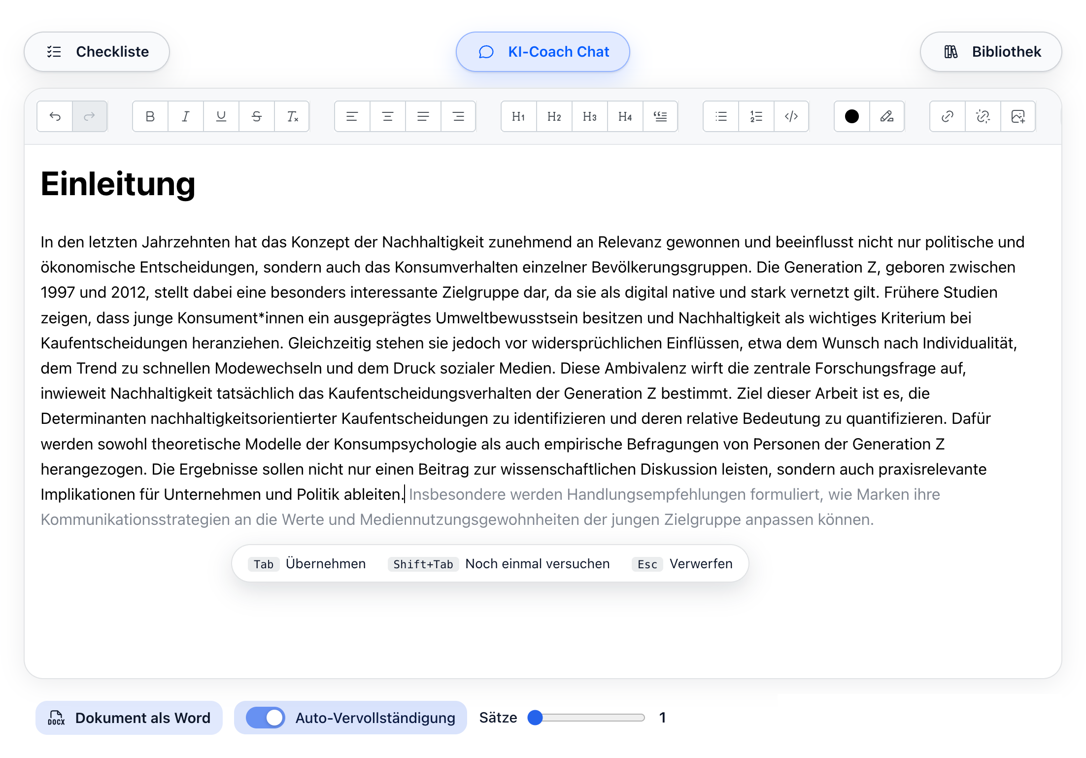Create a numbered list
1086x758 pixels.
755,116
